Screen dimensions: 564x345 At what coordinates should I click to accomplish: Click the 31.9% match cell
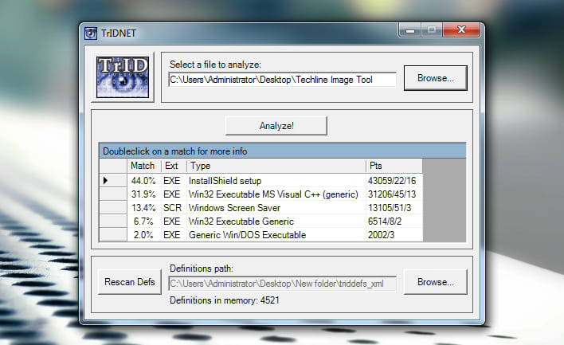pos(144,194)
